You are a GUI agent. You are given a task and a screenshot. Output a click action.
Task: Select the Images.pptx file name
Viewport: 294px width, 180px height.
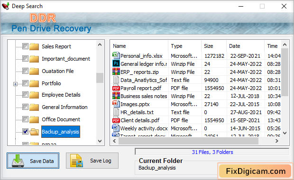tap(135, 104)
